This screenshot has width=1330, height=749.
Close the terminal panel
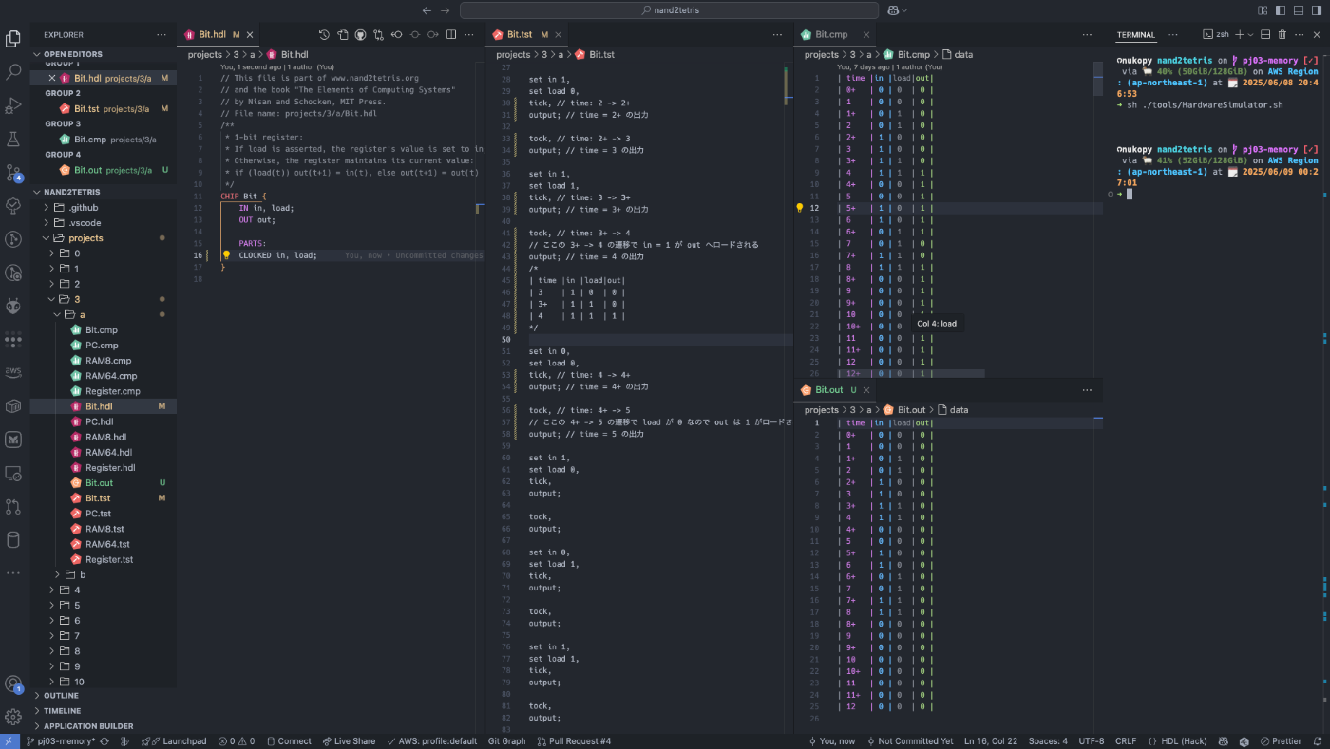pos(1316,34)
